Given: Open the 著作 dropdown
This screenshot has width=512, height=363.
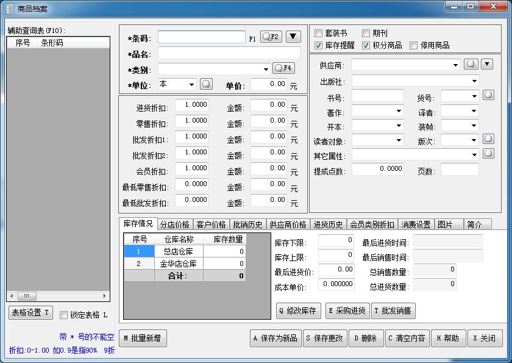Looking at the screenshot, I should coord(399,111).
